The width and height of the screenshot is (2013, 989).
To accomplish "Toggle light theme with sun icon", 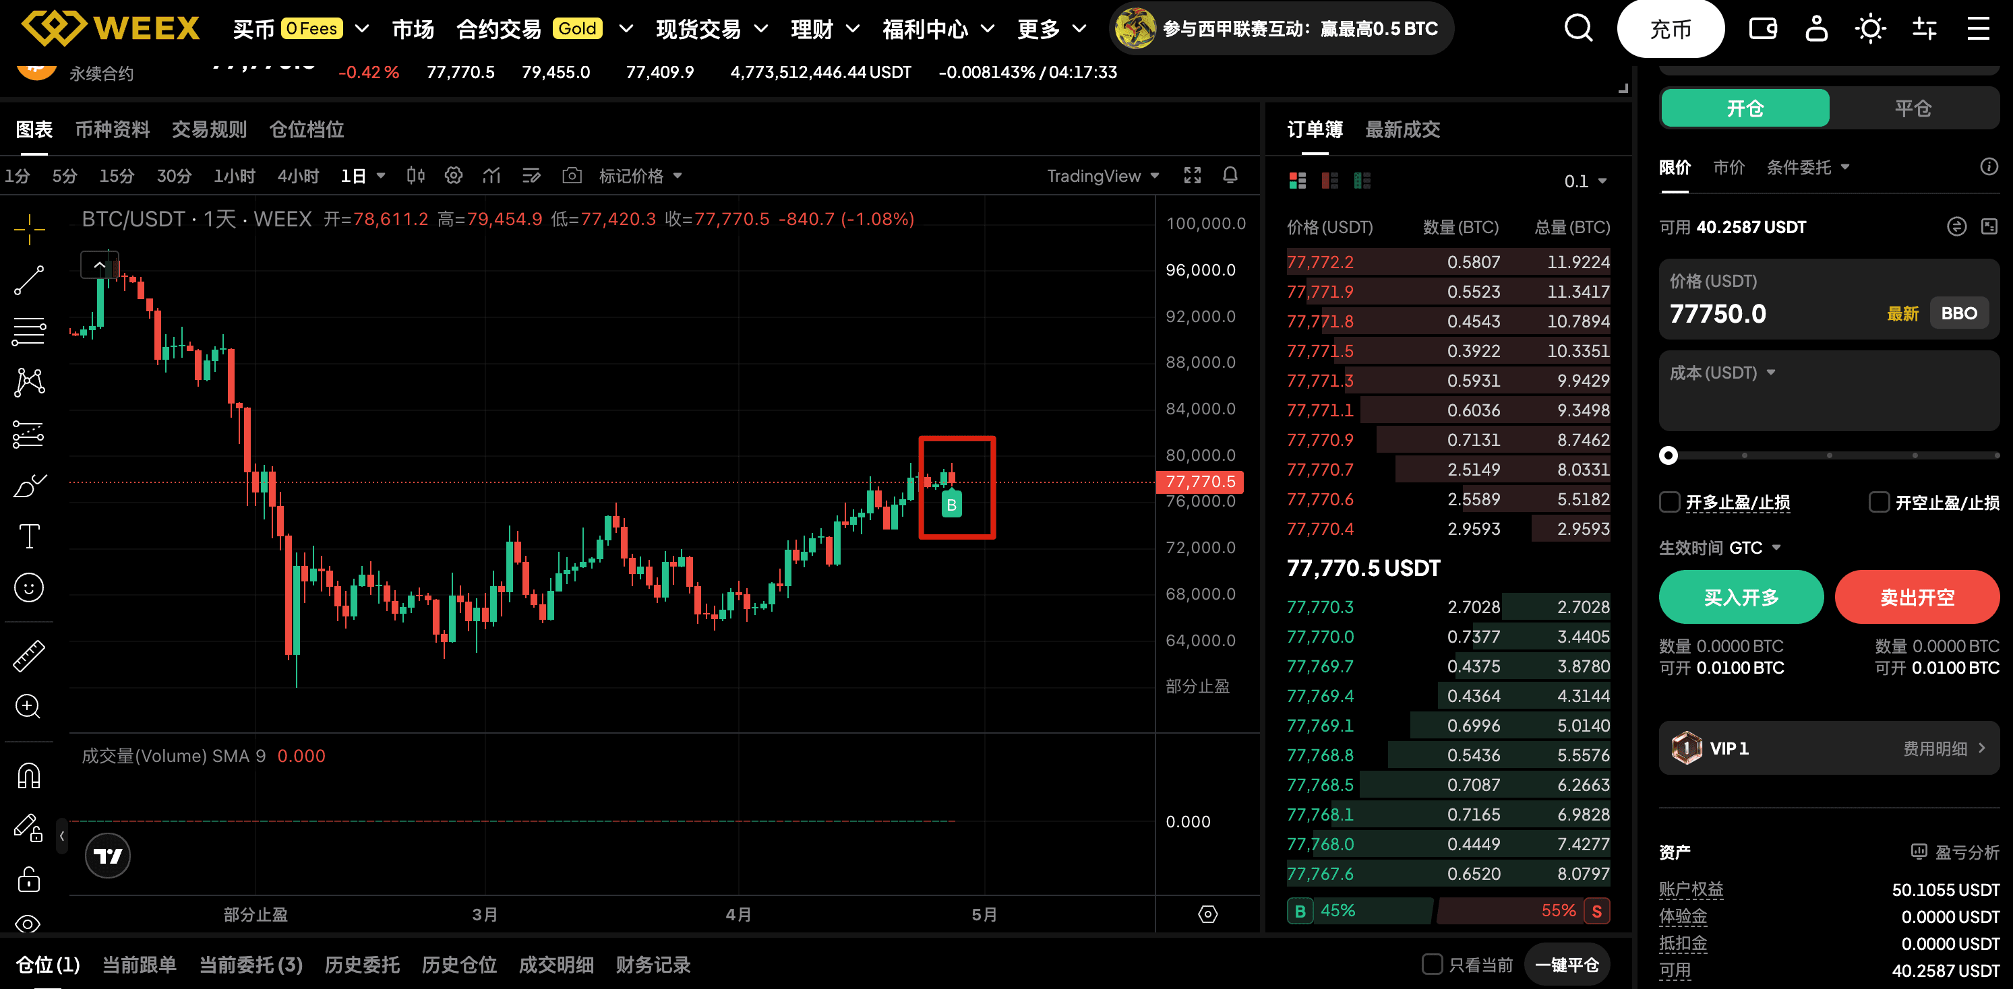I will [1870, 29].
